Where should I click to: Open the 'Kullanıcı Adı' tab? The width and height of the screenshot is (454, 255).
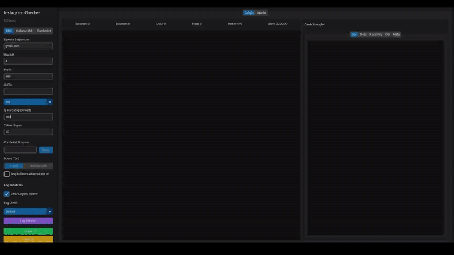pos(24,31)
